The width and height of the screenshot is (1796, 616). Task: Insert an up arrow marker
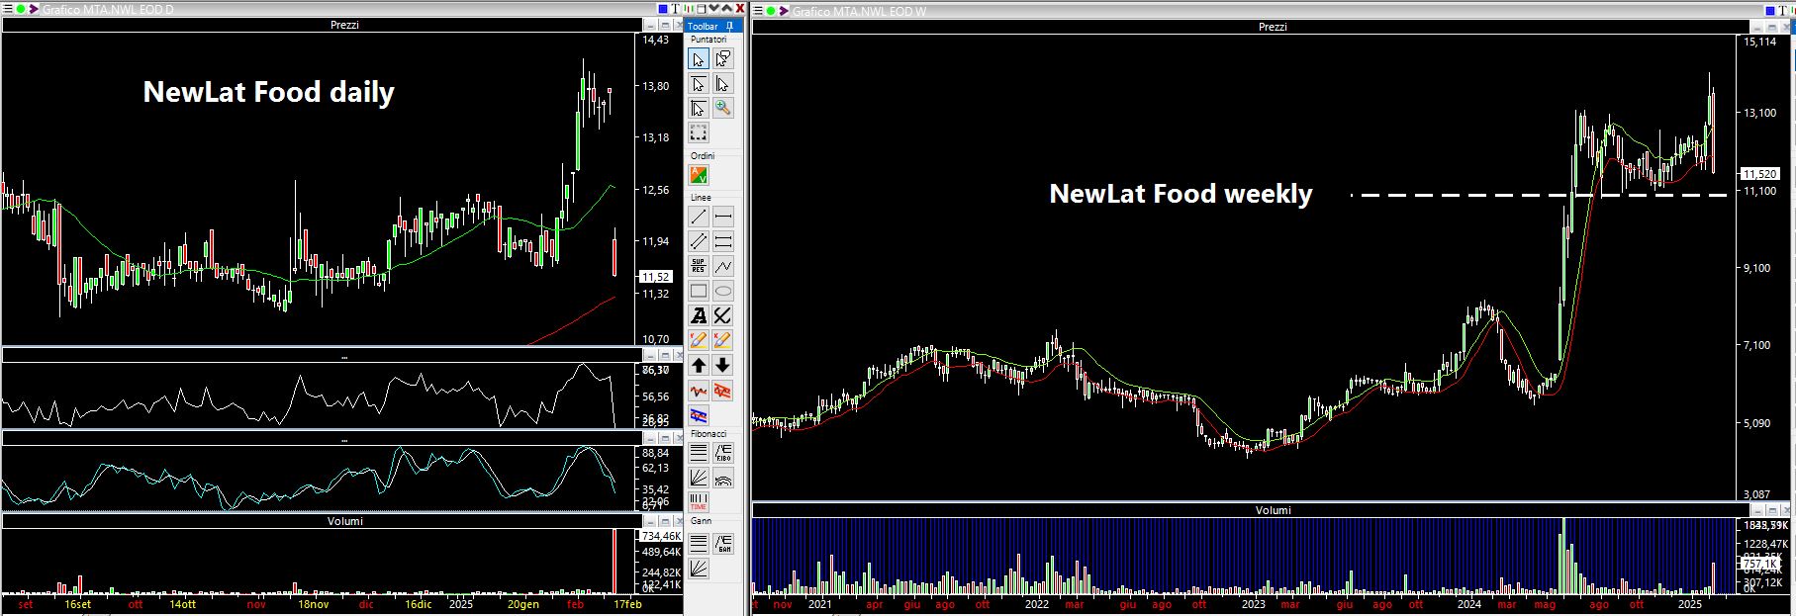[x=699, y=365]
